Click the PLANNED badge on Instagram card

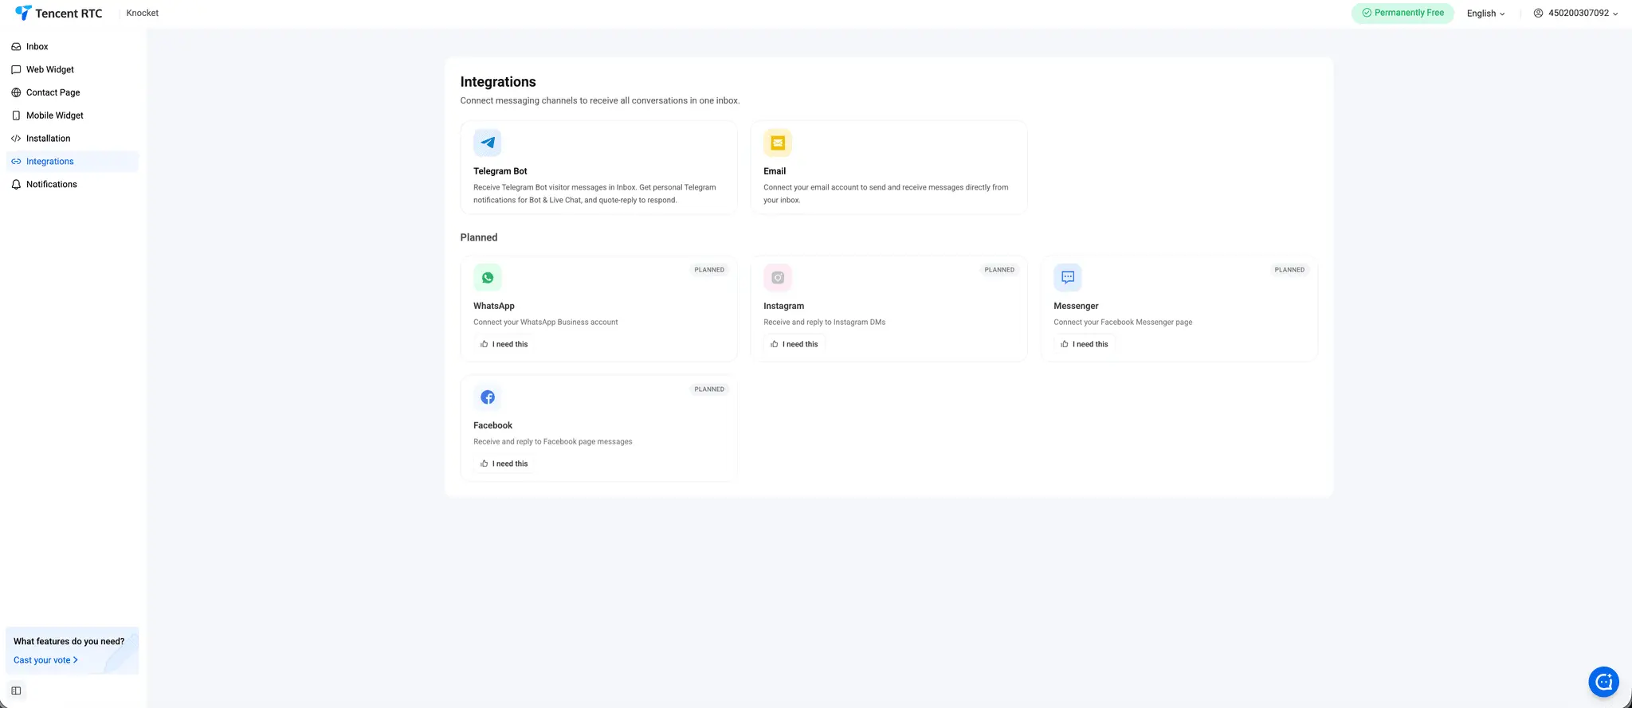[x=999, y=270]
